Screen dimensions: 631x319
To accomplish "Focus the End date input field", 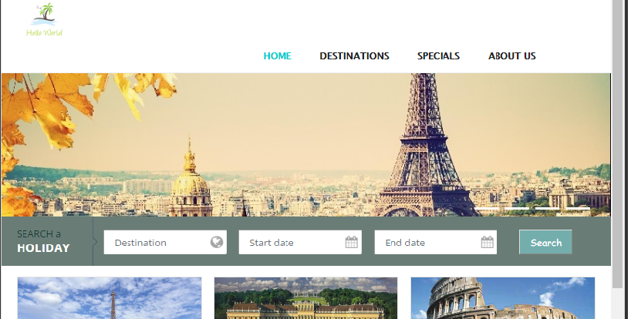I will click(435, 242).
